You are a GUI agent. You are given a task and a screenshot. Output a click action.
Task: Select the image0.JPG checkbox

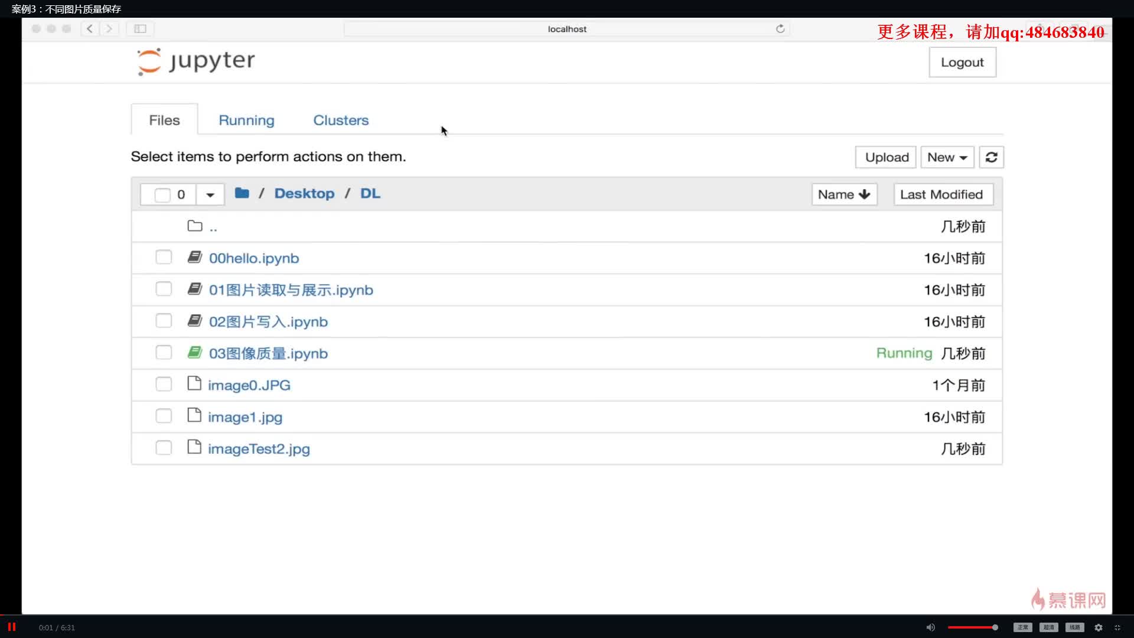click(x=164, y=384)
